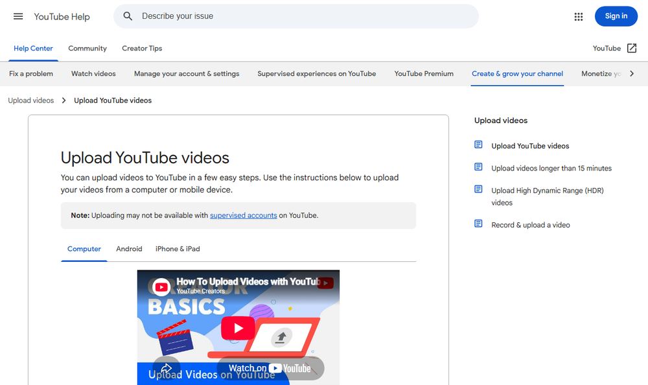Viewport: 648px width, 385px height.
Task: Switch to Android instructions tab
Action: pyautogui.click(x=129, y=249)
